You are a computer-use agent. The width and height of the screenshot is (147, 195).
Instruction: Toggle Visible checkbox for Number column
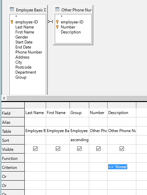pos(98,149)
